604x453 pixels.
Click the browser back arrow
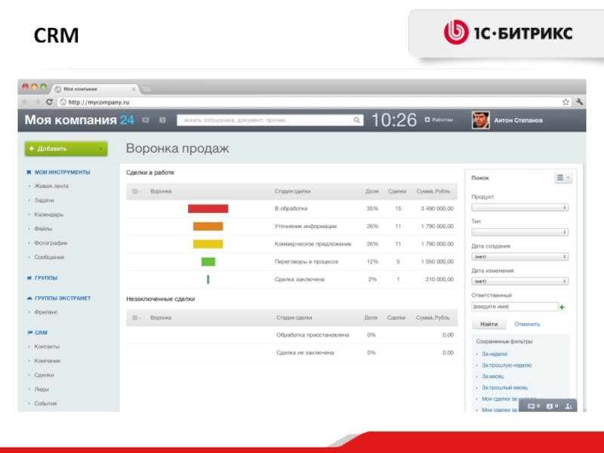(26, 102)
